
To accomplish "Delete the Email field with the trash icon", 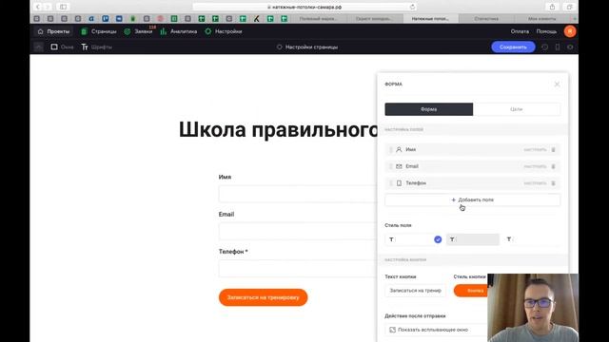I will [554, 166].
